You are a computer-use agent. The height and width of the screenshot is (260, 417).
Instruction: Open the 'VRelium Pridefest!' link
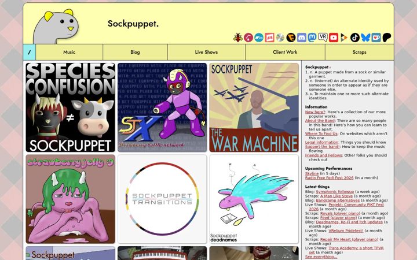point(346,231)
